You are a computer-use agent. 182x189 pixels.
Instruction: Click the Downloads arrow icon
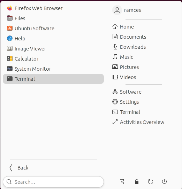click(115, 47)
